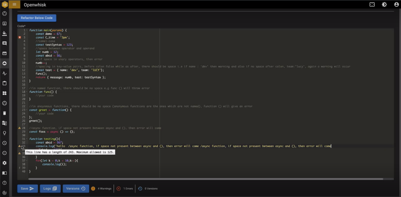Open the Versions button

(76, 189)
